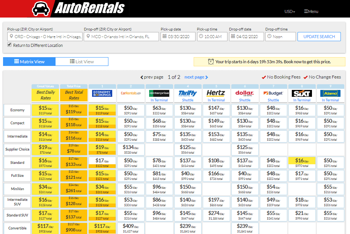Open the Drop-off time Noon selector
This screenshot has width=350, height=234.
click(280, 37)
